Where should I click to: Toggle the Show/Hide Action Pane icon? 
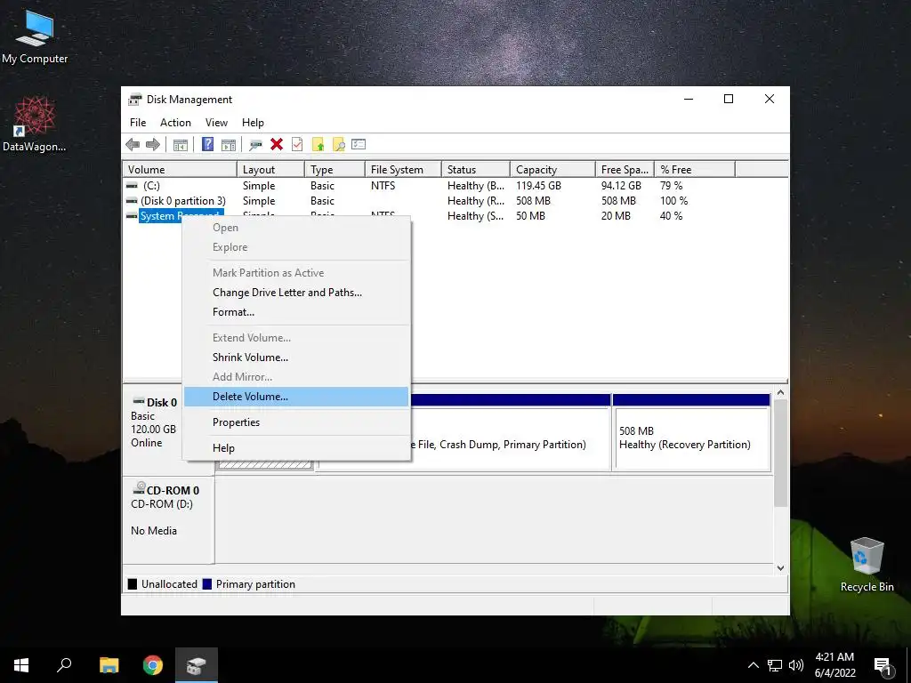coord(229,145)
